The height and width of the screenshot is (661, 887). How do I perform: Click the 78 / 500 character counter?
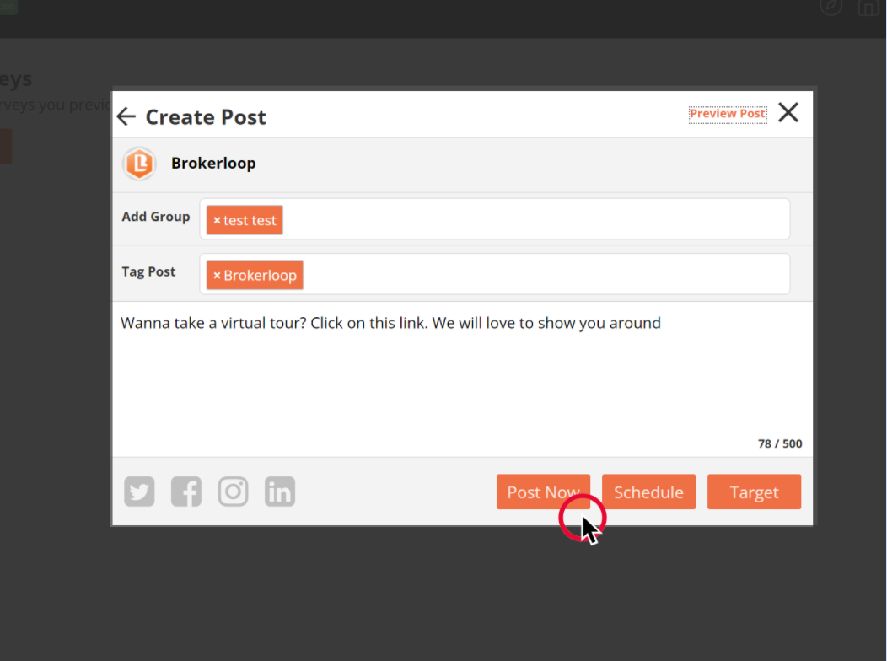[x=780, y=443]
